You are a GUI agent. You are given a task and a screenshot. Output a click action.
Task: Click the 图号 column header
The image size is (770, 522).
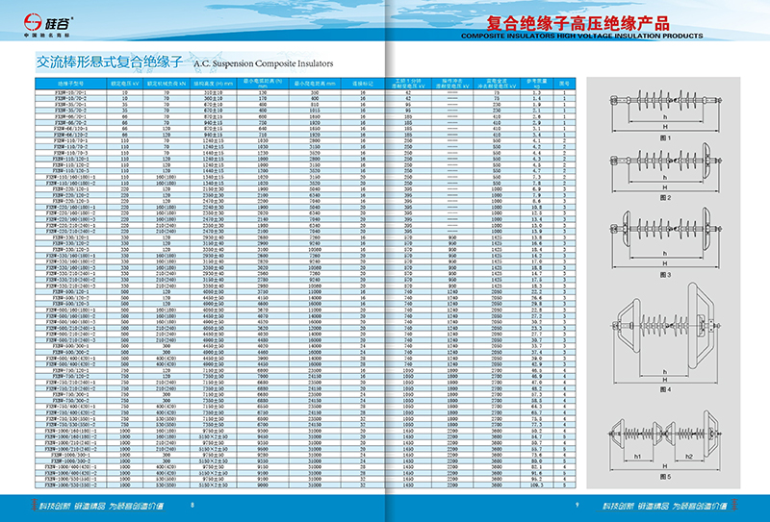click(565, 84)
